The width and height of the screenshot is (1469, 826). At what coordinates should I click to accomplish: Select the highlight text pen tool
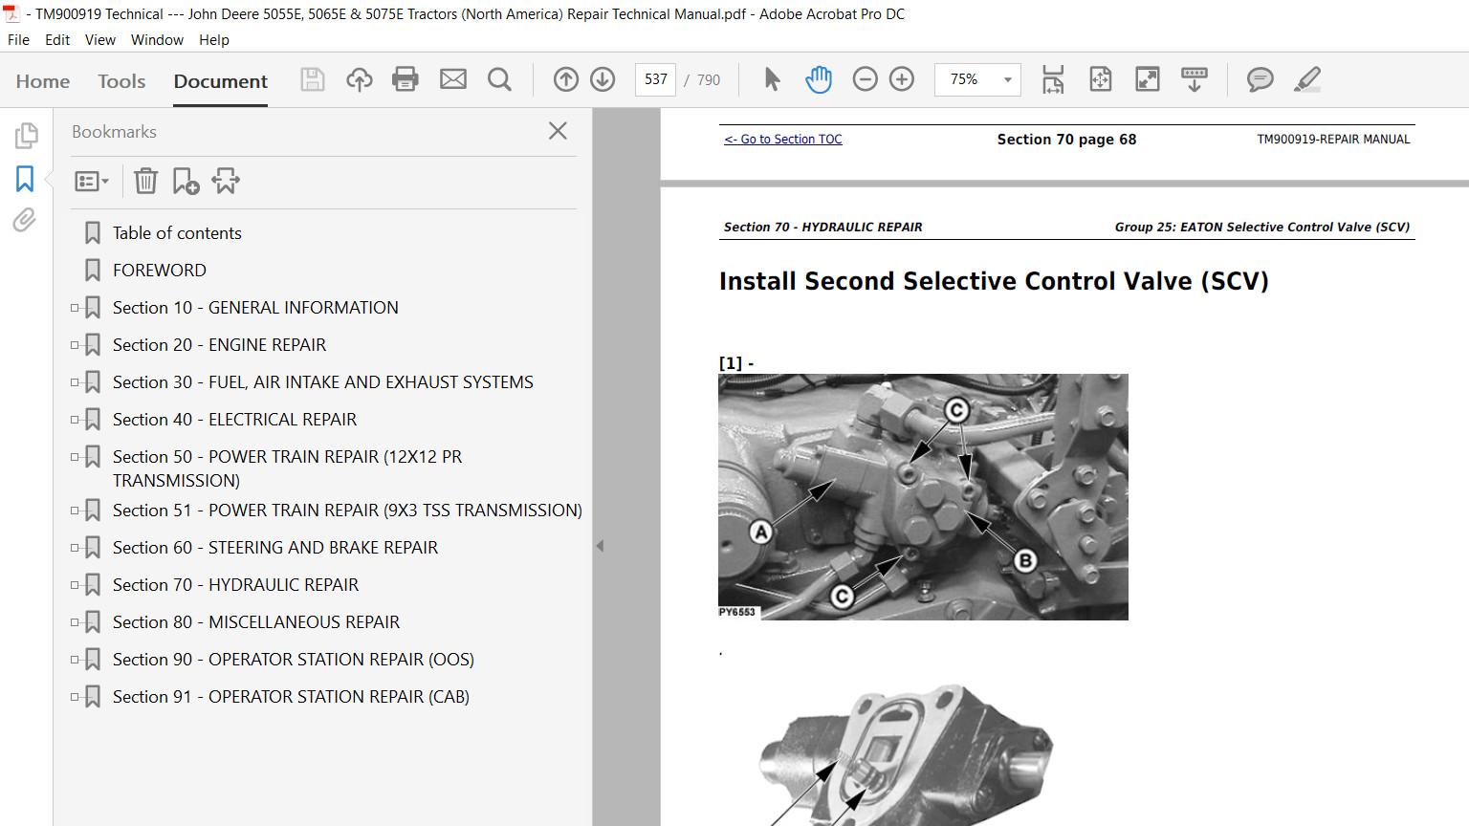click(1307, 79)
